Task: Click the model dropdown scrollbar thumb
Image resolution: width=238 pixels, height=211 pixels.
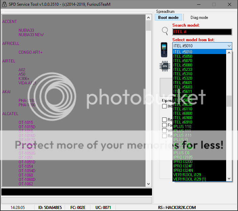Action: click(229, 101)
